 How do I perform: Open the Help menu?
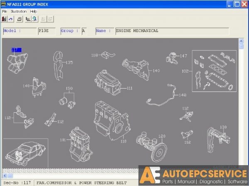point(33,11)
